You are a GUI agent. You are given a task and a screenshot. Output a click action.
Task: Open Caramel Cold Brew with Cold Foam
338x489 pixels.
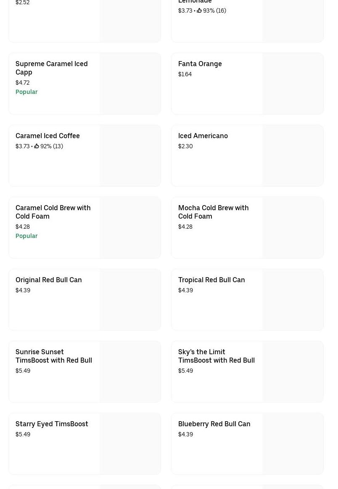tap(53, 212)
